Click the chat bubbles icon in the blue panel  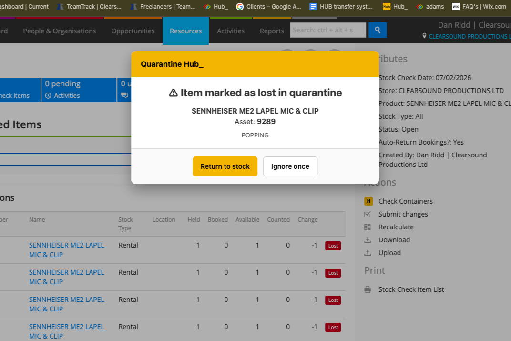coord(124,95)
